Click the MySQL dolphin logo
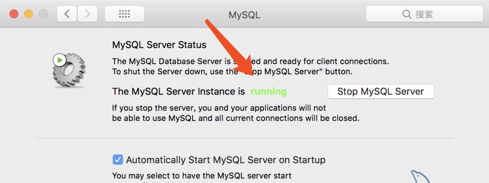This screenshot has height=183, width=489. [x=420, y=177]
